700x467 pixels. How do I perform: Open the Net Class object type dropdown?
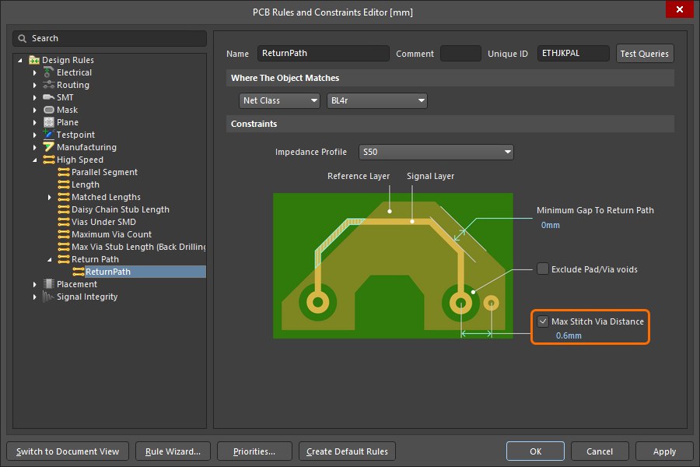tap(279, 100)
